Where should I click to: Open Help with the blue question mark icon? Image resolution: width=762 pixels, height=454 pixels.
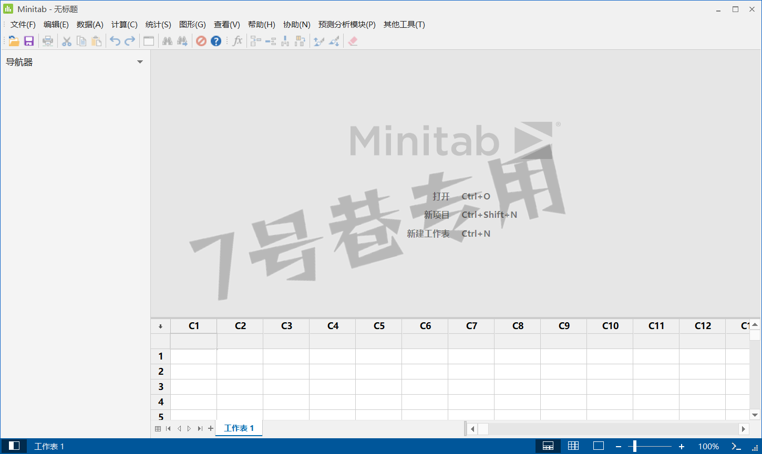(x=216, y=41)
